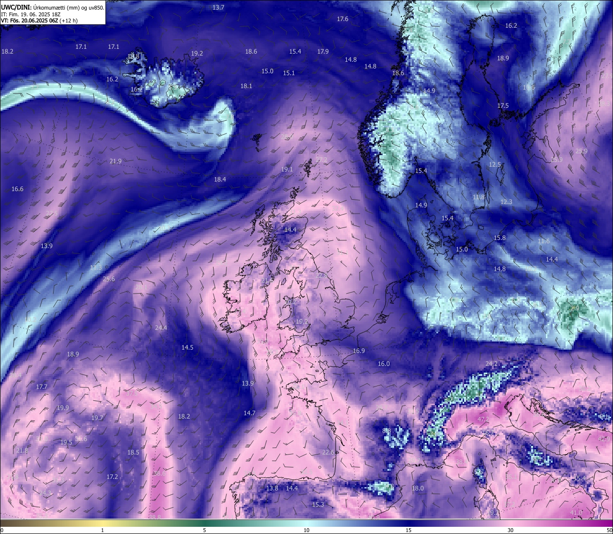Click the map value 12.3
This screenshot has width=613, height=534.
click(x=506, y=202)
